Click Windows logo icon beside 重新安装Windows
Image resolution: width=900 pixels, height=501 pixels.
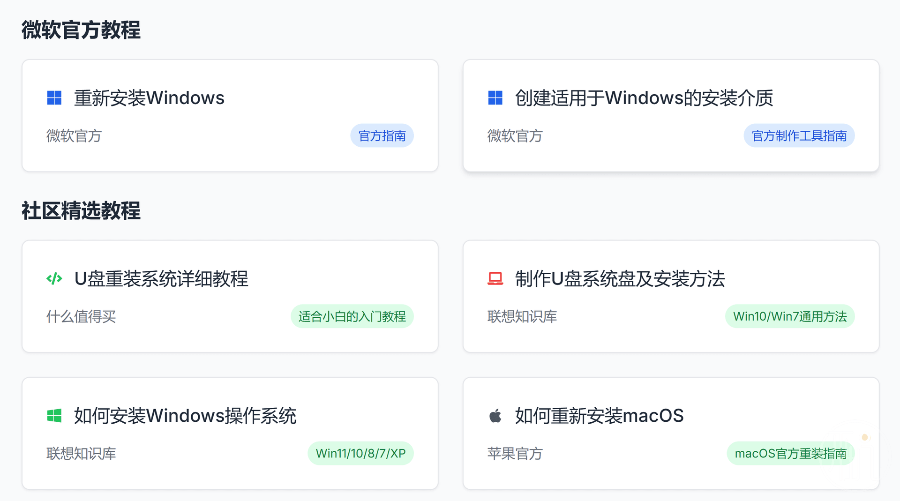[54, 98]
